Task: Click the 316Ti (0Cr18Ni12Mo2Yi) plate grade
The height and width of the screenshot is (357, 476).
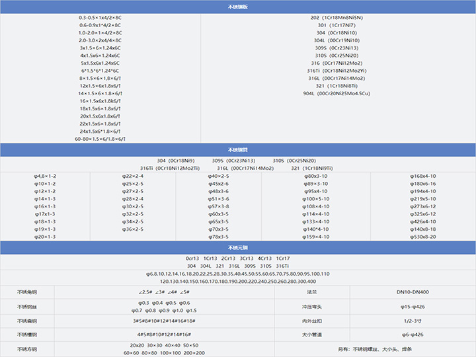Action: (x=337, y=70)
